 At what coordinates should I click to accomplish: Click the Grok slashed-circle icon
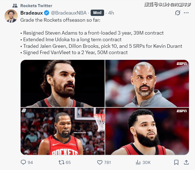pos(177,13)
